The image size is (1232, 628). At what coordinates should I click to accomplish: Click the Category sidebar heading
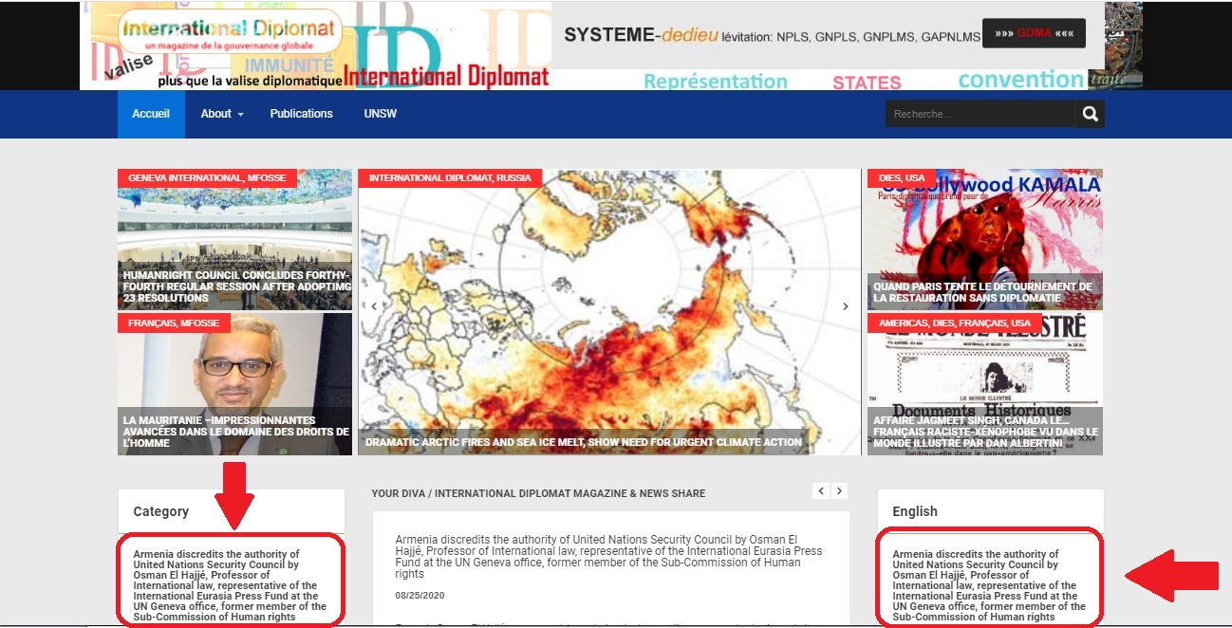(x=161, y=511)
